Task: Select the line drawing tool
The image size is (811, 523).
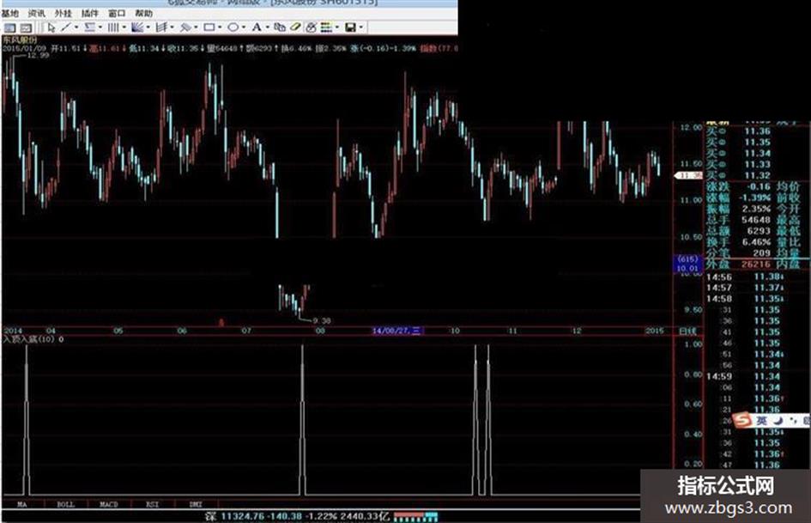Action: click(x=66, y=27)
